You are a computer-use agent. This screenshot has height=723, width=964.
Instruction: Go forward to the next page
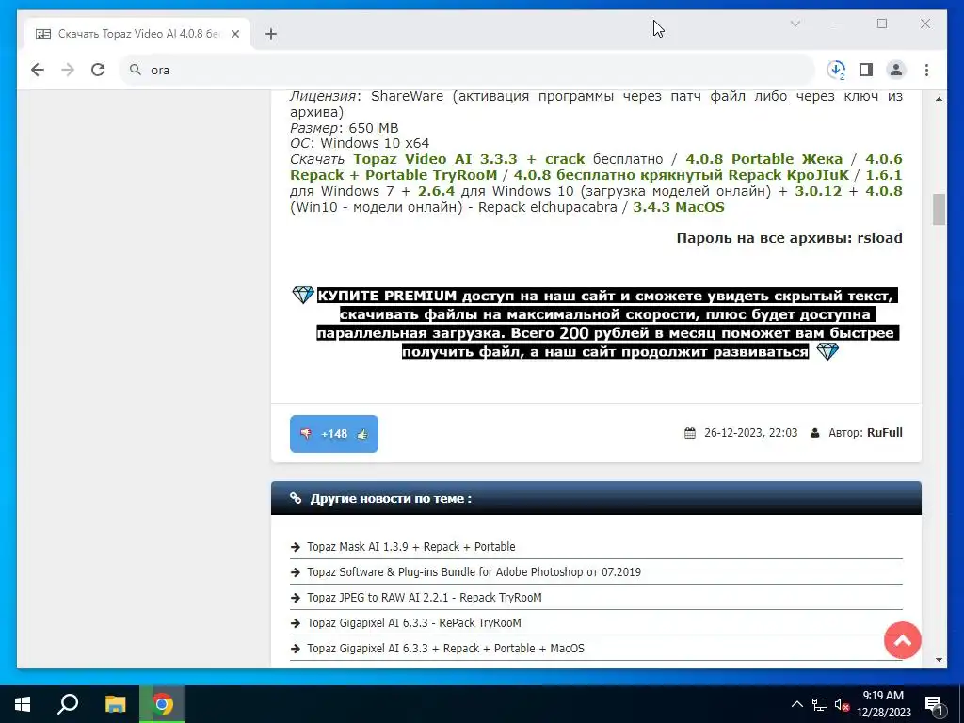[68, 70]
